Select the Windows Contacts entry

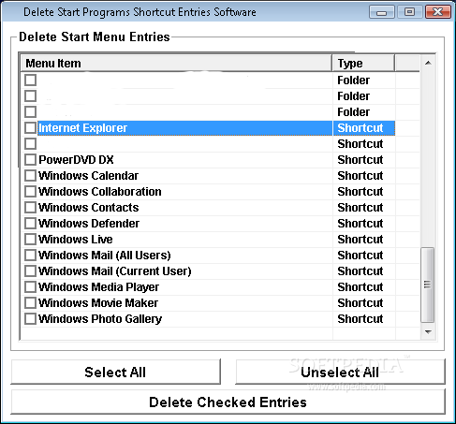click(x=89, y=208)
